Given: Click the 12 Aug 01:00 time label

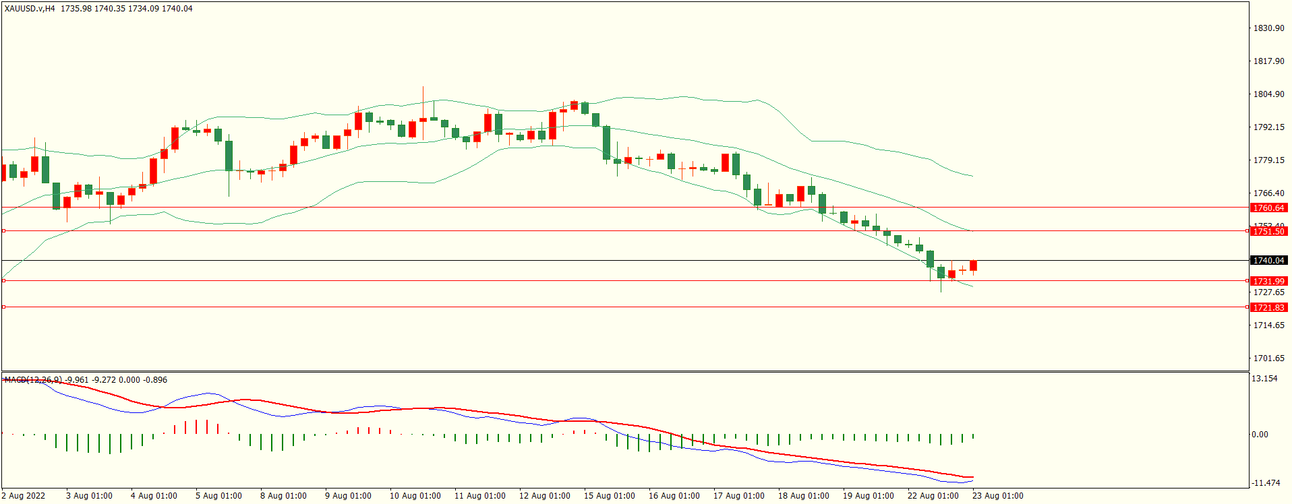Looking at the screenshot, I should click(545, 496).
